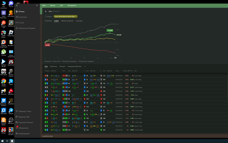Click the info icon at sidebar top
Viewport: 228px width, 143px height.
click(37, 6)
